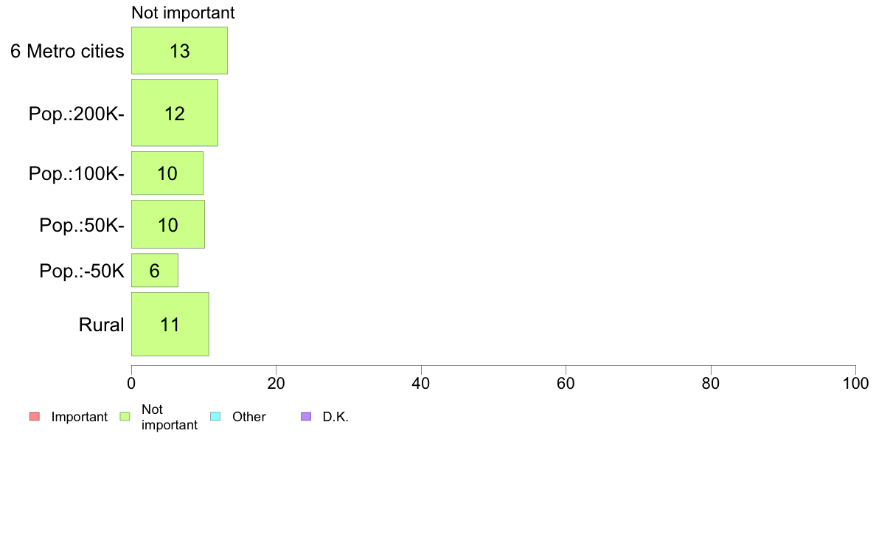Viewport: 876px width, 543px height.
Task: Click the cyan Other legend swatch
Action: pos(215,417)
